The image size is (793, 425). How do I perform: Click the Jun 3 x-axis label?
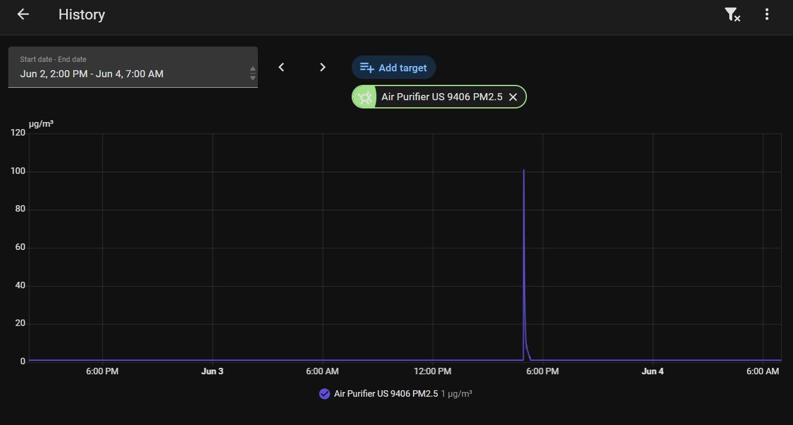click(x=212, y=371)
